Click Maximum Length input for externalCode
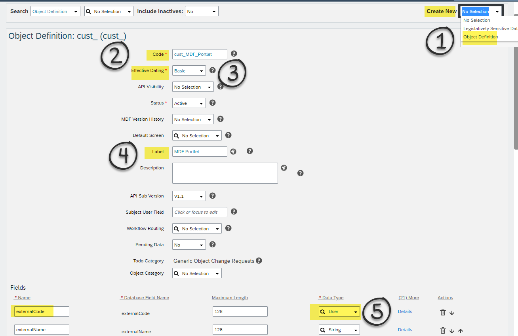 tap(240, 311)
